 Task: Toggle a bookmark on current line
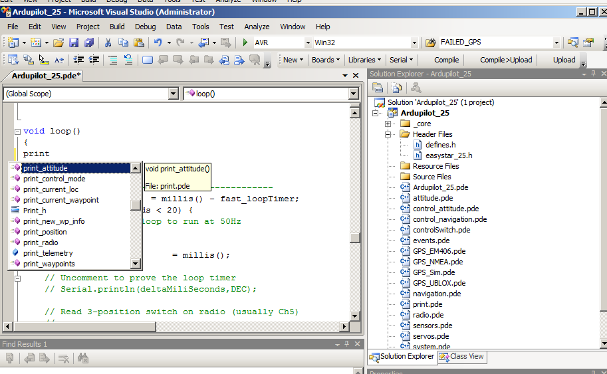pos(148,60)
